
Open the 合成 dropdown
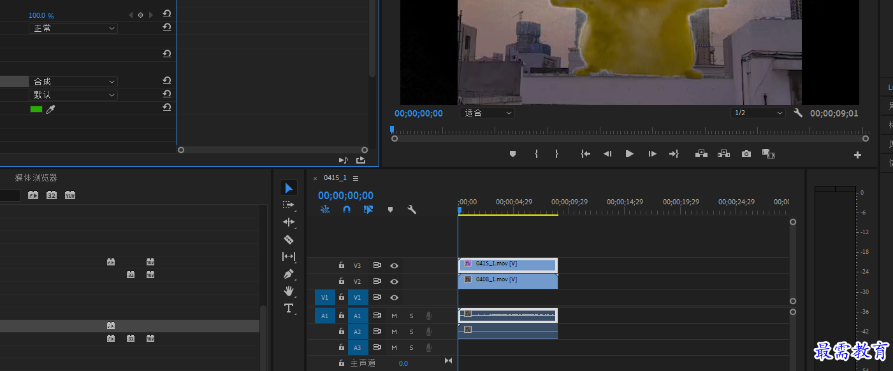[x=73, y=81]
